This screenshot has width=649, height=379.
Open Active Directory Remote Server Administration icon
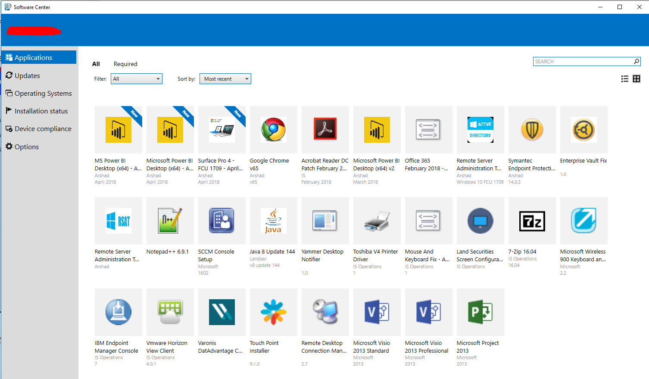click(481, 130)
